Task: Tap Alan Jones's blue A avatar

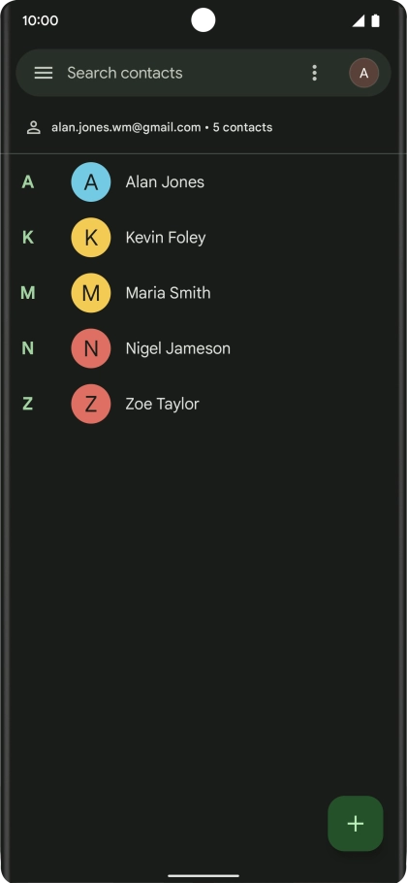Action: [x=90, y=181]
